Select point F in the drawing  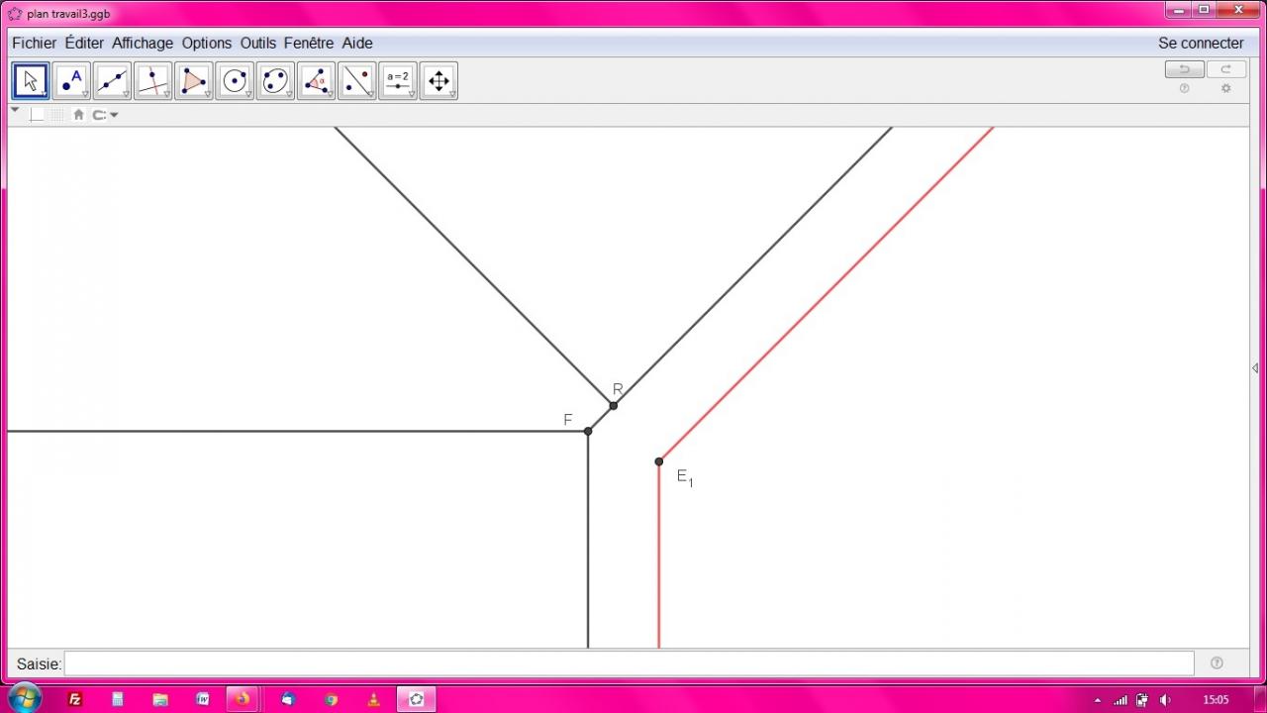click(x=588, y=432)
